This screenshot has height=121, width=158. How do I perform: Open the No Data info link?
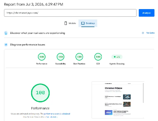coord(150,33)
